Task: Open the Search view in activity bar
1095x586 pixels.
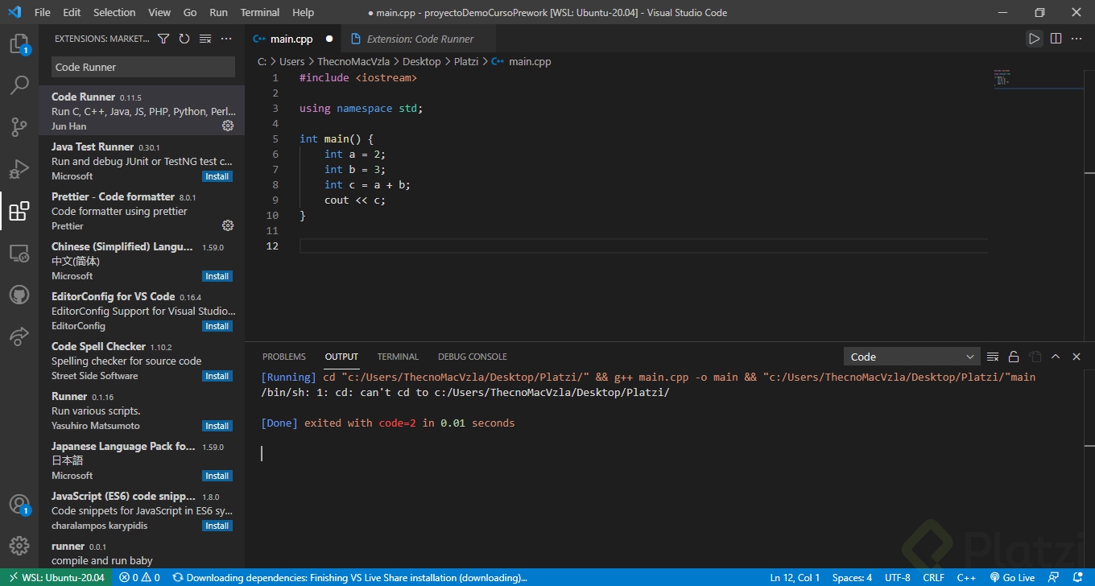Action: coord(19,85)
